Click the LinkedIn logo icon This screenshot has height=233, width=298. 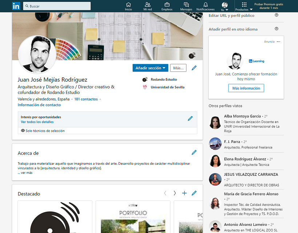coord(16,6)
